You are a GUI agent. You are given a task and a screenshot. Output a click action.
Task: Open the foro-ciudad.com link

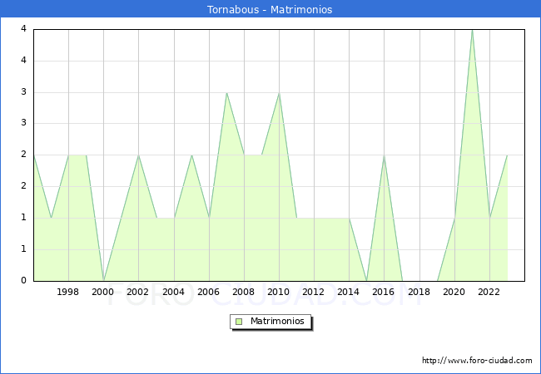tap(477, 360)
